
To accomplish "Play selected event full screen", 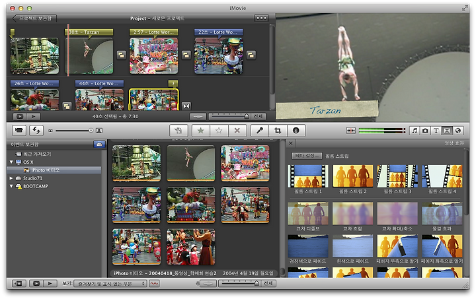I will (36, 284).
